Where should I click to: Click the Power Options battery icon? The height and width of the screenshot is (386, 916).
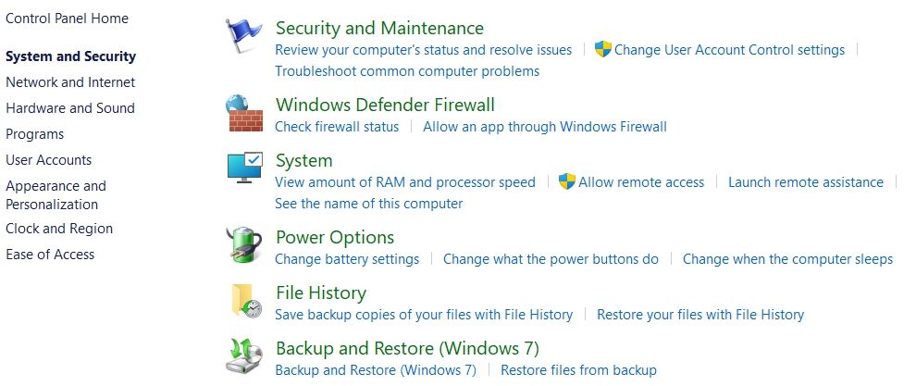[244, 246]
